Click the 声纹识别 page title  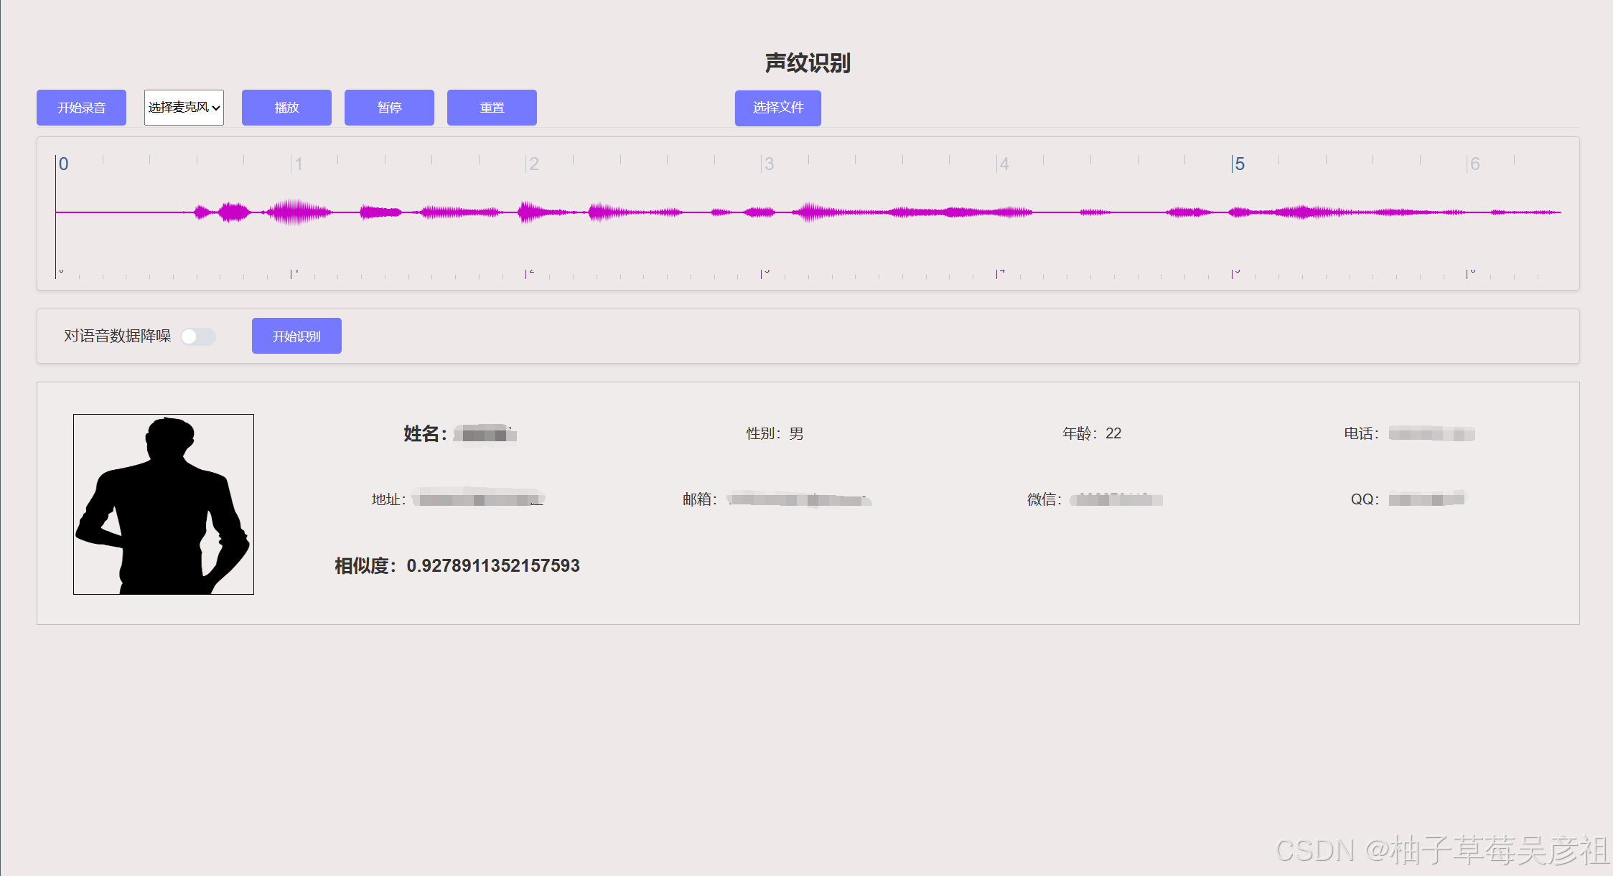(807, 63)
